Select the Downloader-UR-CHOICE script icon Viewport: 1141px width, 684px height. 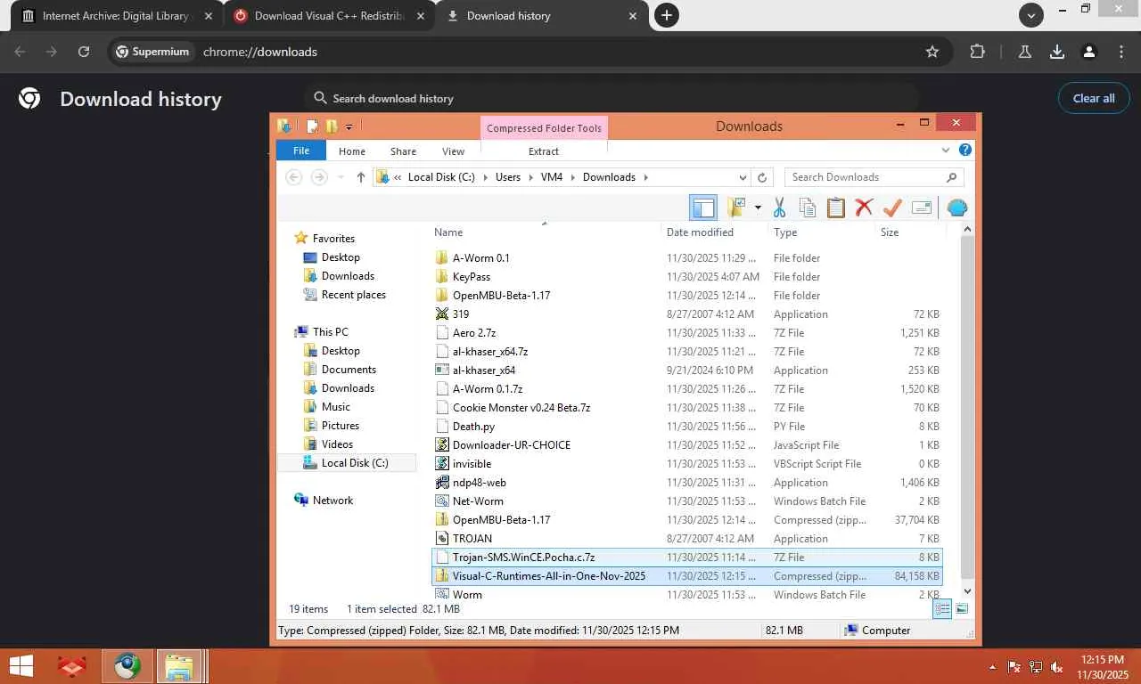pyautogui.click(x=442, y=445)
